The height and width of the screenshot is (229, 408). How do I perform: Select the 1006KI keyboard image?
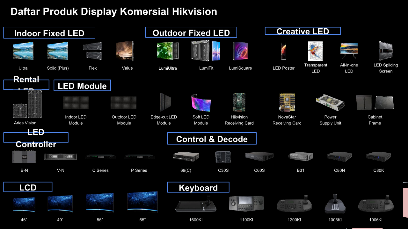pos(375,204)
